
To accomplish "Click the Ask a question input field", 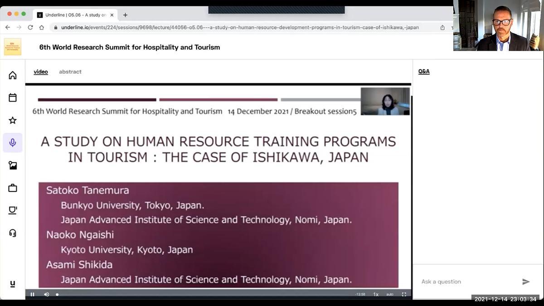I will pyautogui.click(x=467, y=282).
